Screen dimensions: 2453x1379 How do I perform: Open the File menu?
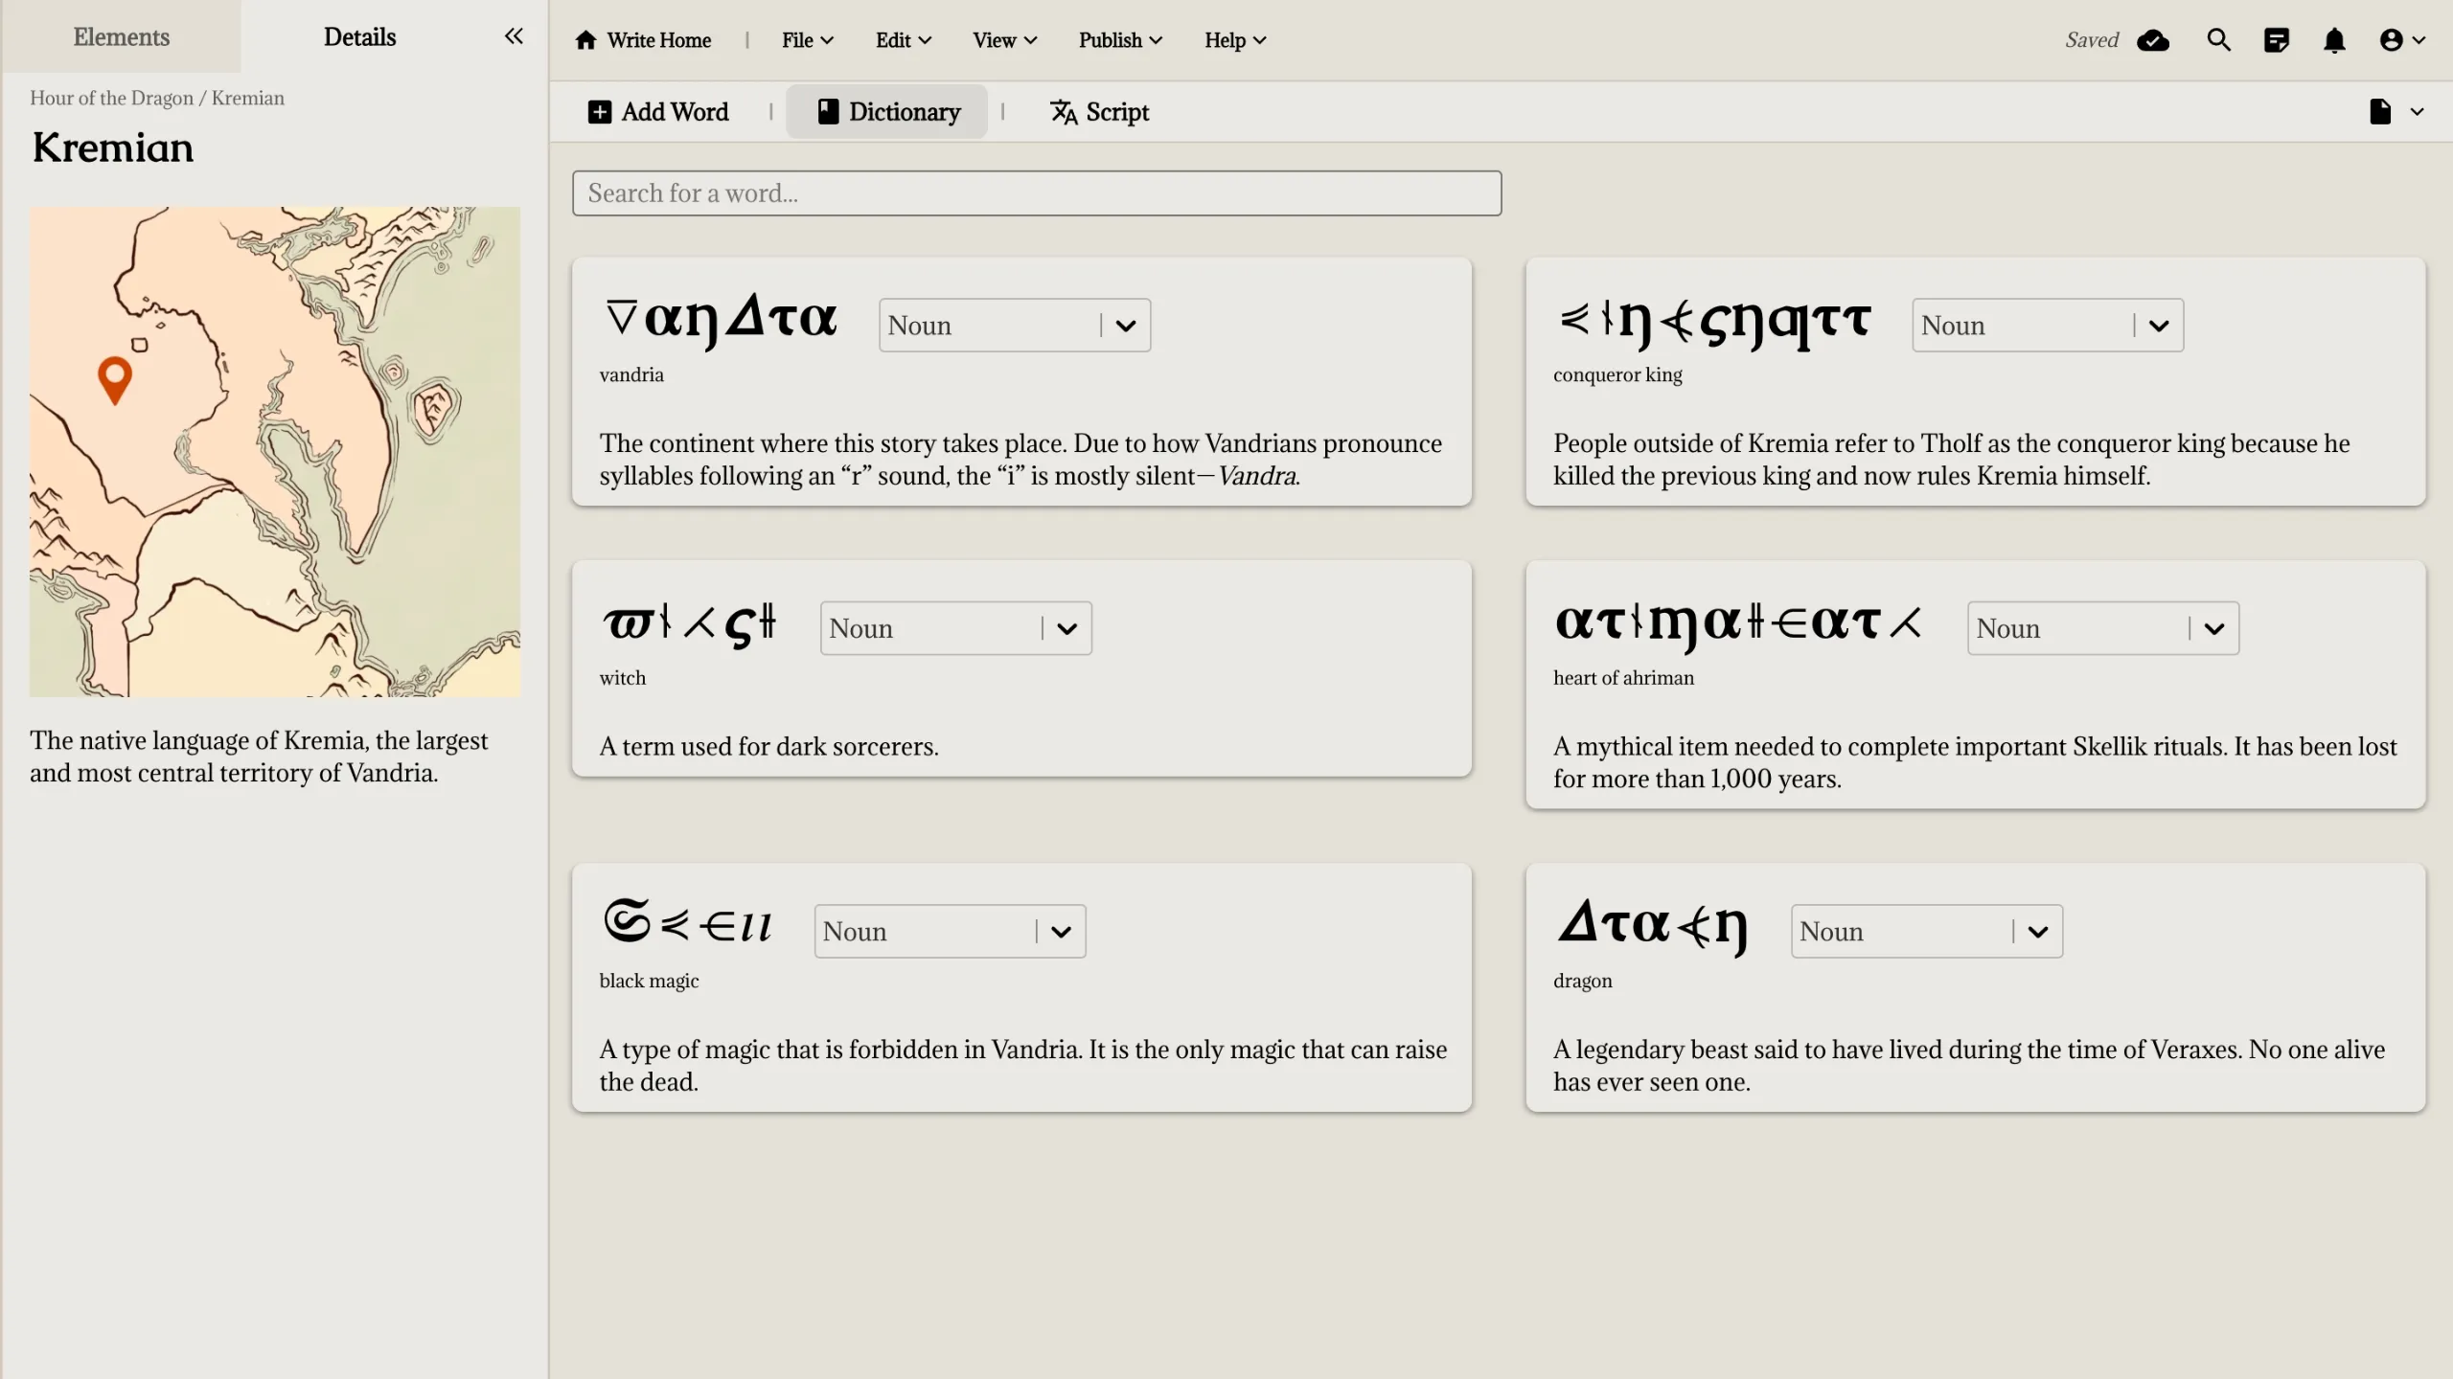(807, 40)
